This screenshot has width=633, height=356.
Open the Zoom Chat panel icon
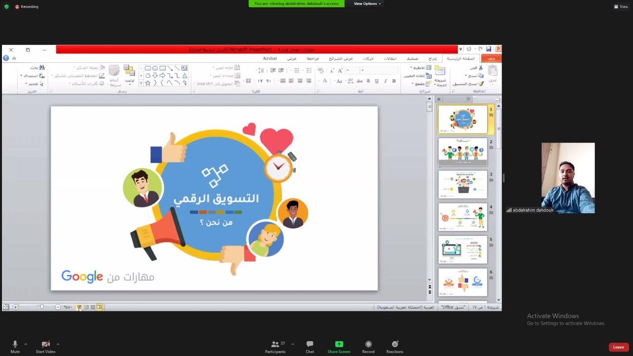[x=310, y=345]
